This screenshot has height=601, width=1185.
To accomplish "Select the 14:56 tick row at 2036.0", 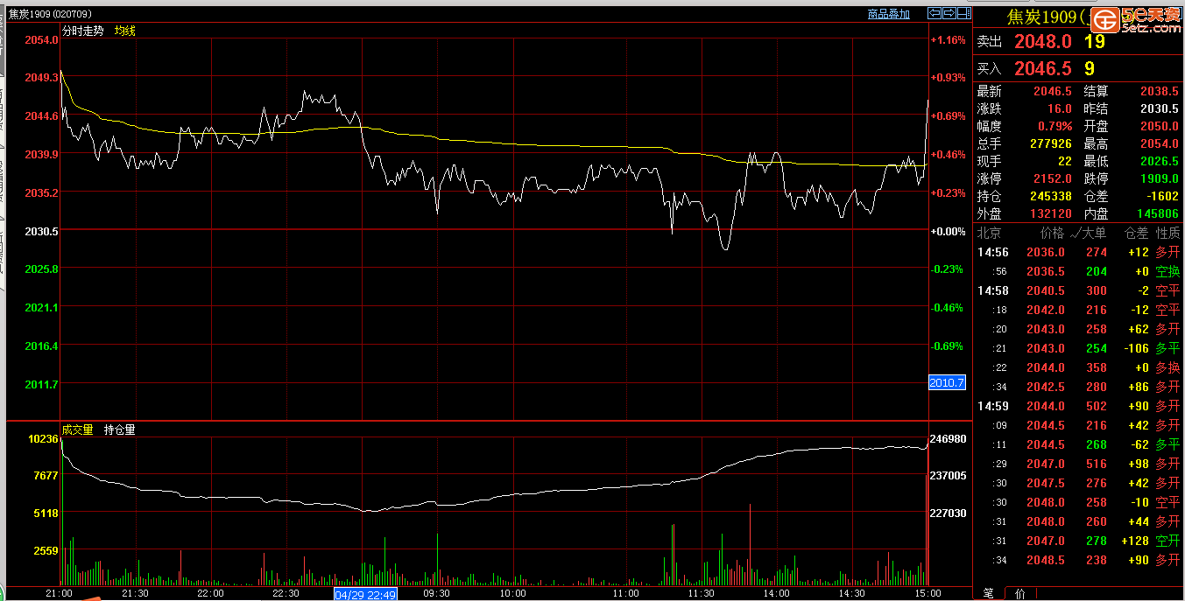I will coord(1079,252).
